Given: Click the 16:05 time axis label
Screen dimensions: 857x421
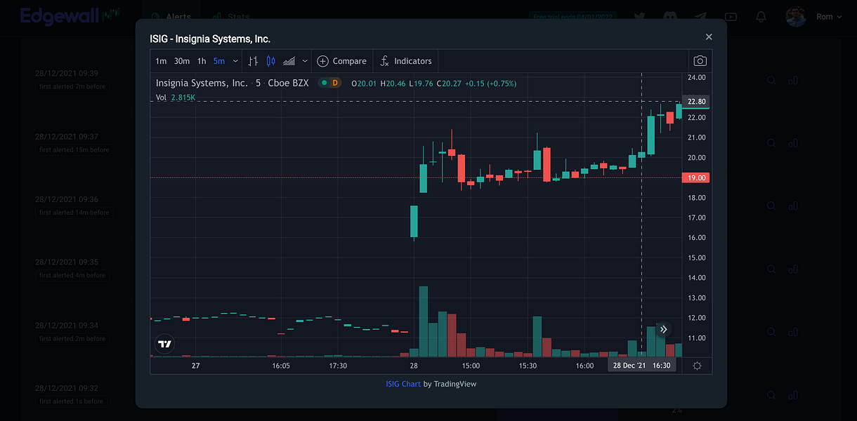Looking at the screenshot, I should 281,366.
